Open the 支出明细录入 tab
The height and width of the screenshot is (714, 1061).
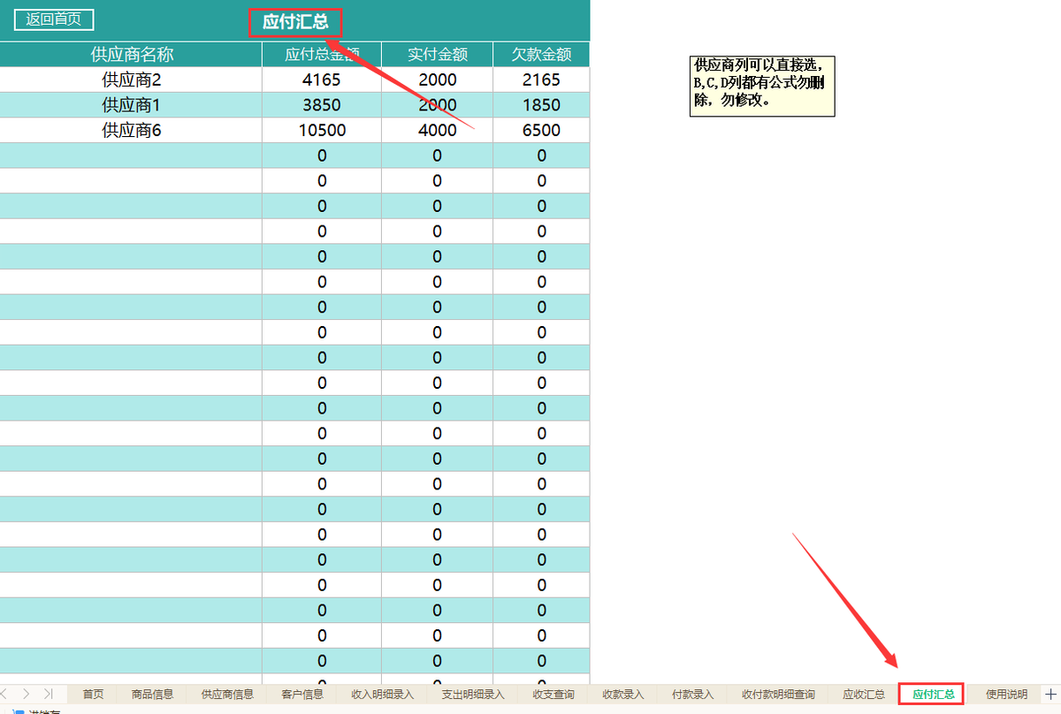(x=473, y=694)
